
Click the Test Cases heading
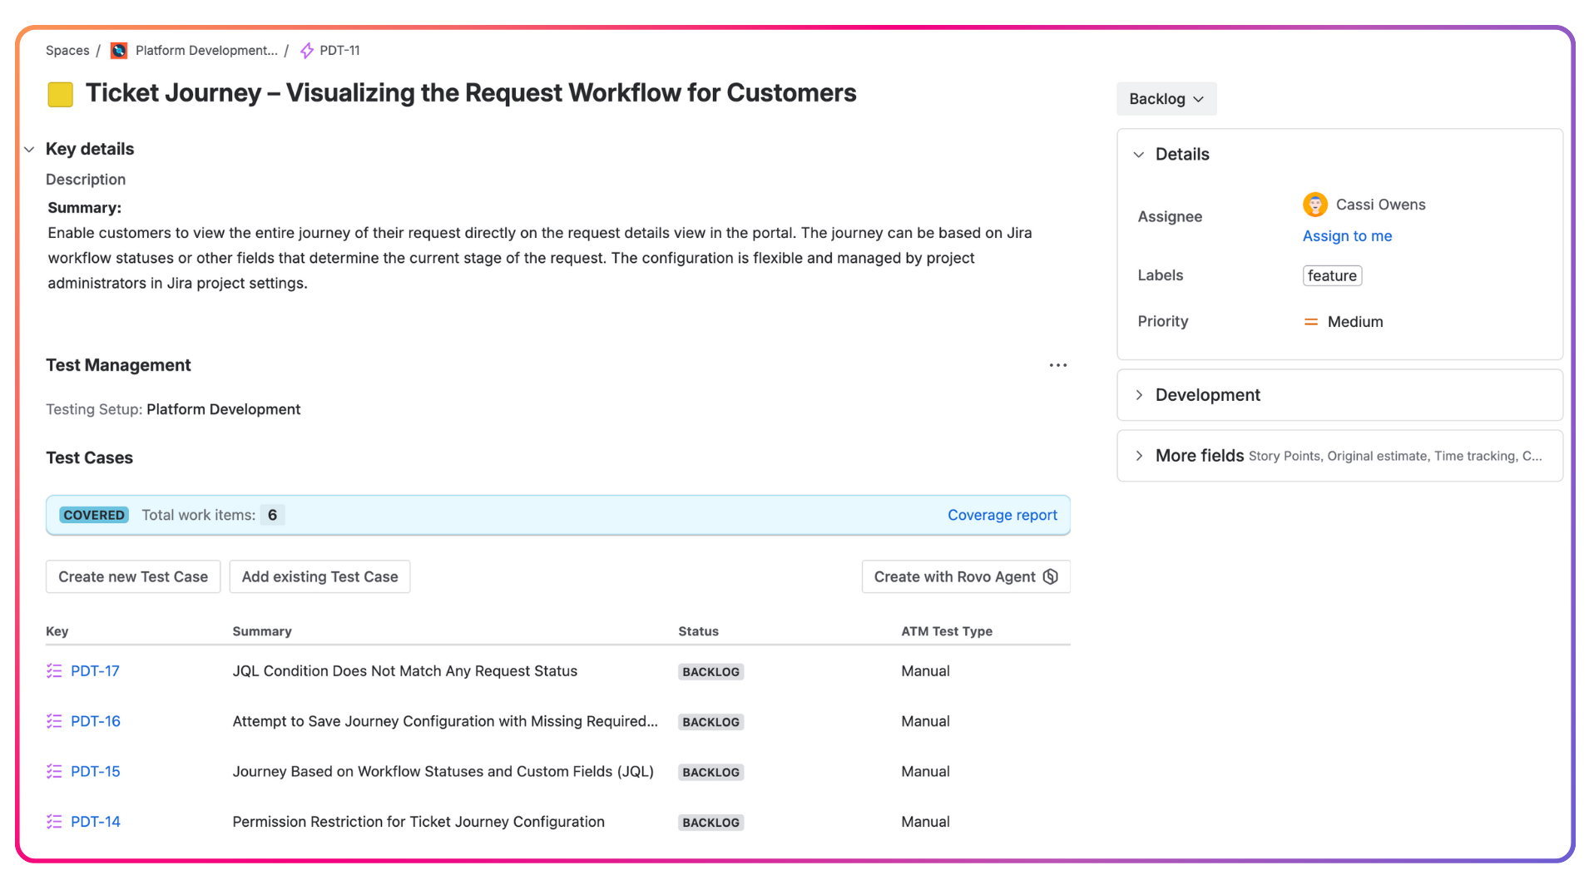[89, 458]
